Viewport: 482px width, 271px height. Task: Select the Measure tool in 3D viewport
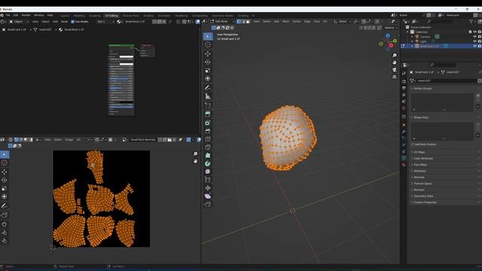[x=208, y=96]
